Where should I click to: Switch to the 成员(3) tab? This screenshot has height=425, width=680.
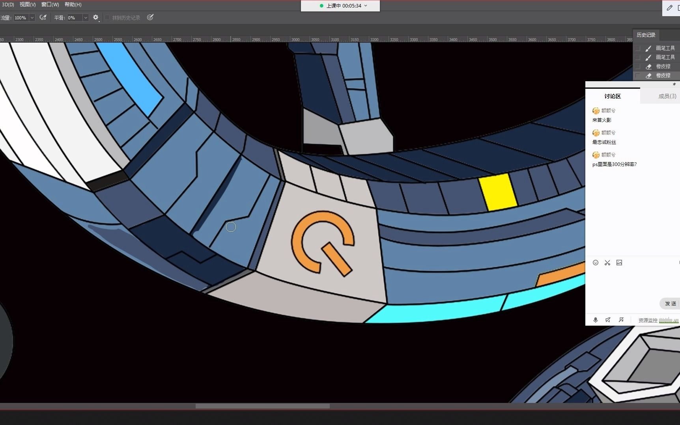pos(667,96)
